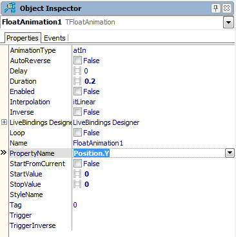Viewport: 236px width, 237px height.
Task: Open the PropertyName value dropdown
Action: (x=230, y=153)
